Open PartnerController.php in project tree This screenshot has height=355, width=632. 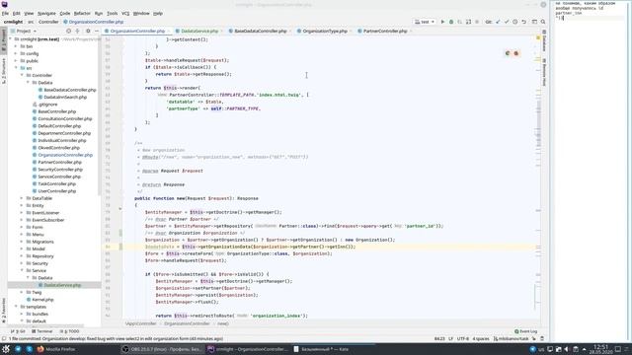coord(59,162)
